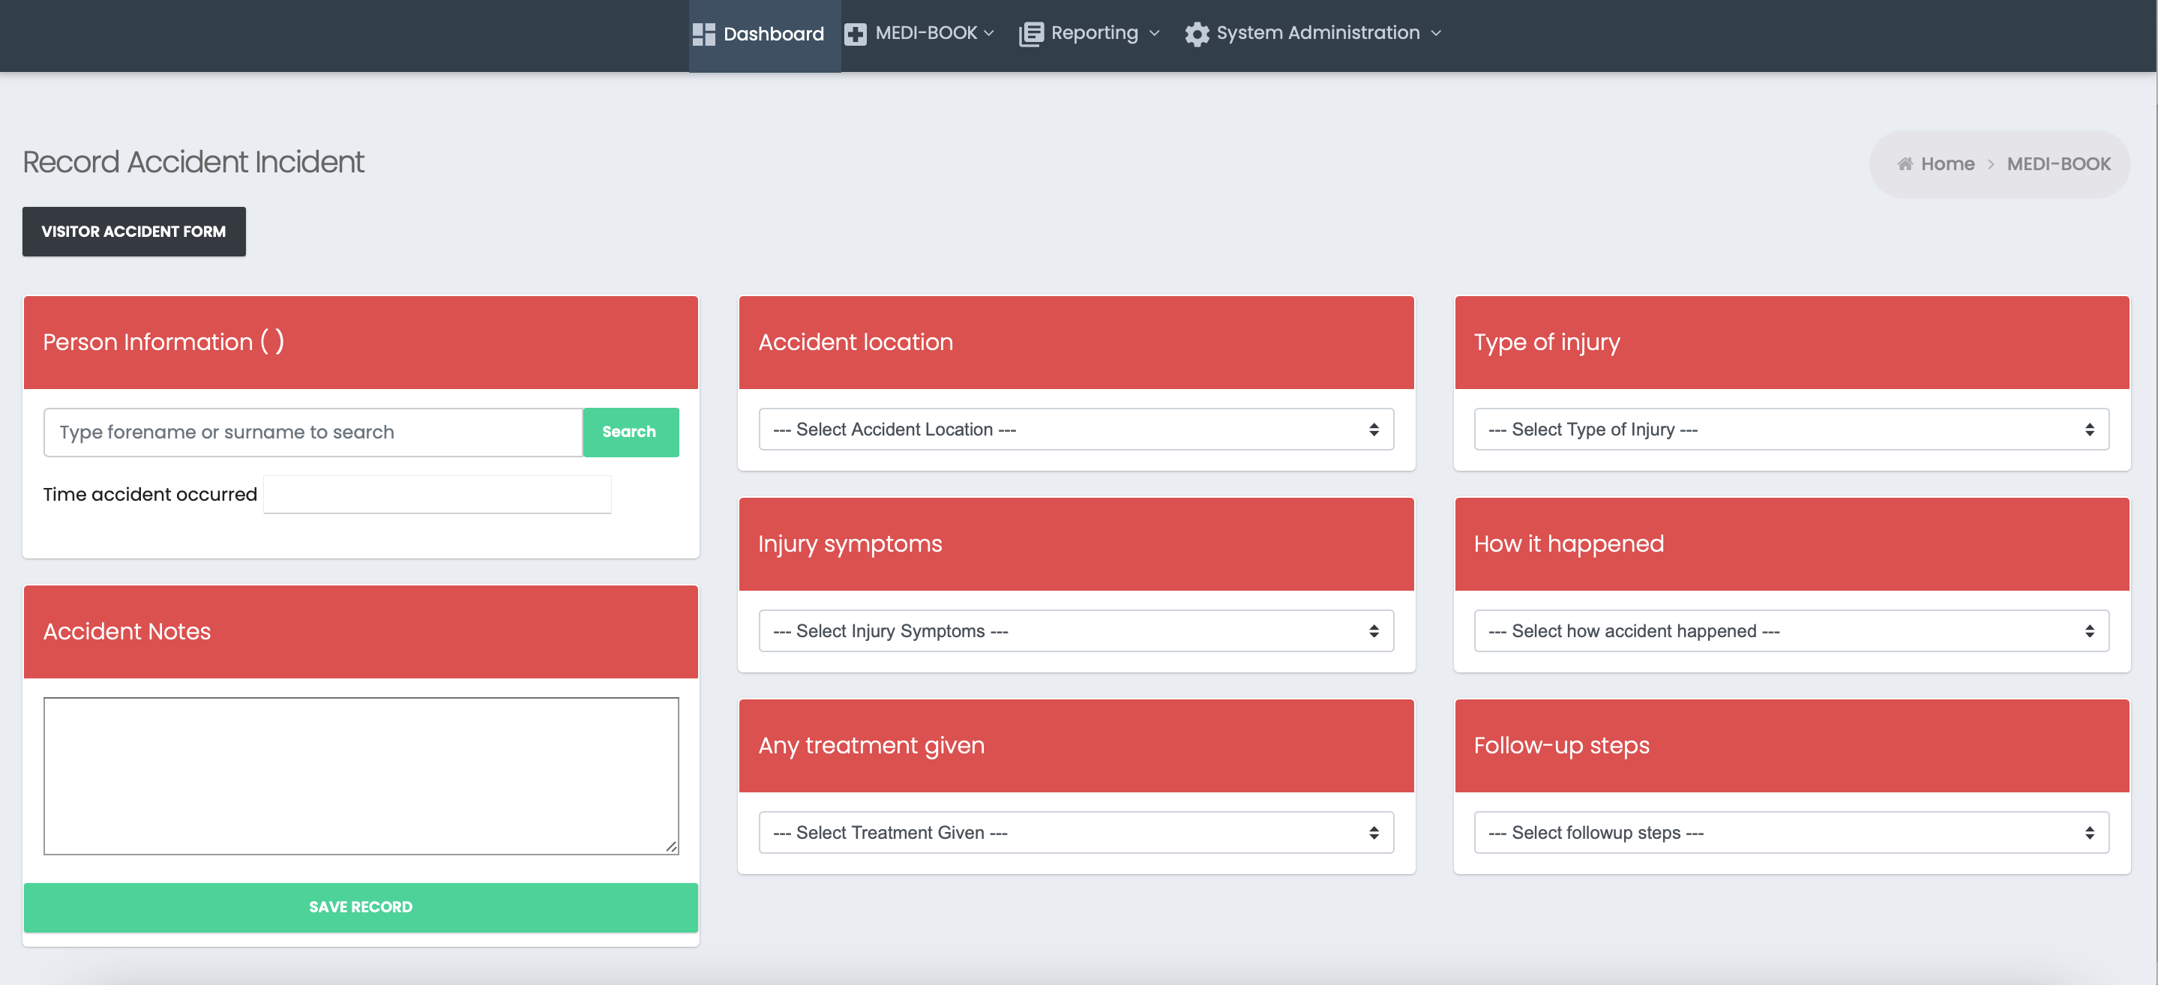Image resolution: width=2158 pixels, height=985 pixels.
Task: Click the Follow-up steps header
Action: point(1792,747)
